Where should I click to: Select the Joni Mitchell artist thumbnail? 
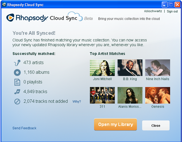coord(102,68)
